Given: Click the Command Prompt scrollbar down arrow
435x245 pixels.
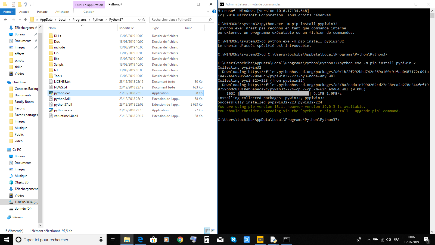Looking at the screenshot, I should pyautogui.click(x=433, y=232).
